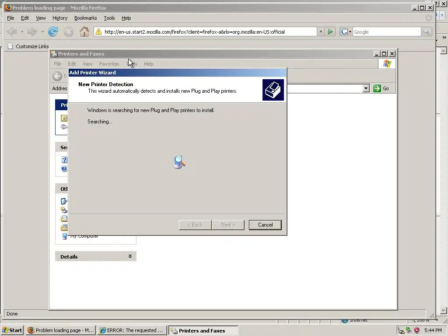Open Back history dropdown arrow in Firefox
Image resolution: width=448 pixels, height=336 pixels.
pyautogui.click(x=22, y=31)
